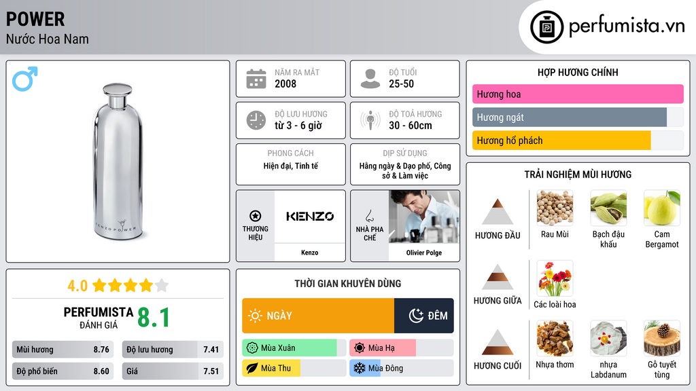696x391 pixels.
Task: Click the Kenzo brand name caption
Action: [x=310, y=253]
